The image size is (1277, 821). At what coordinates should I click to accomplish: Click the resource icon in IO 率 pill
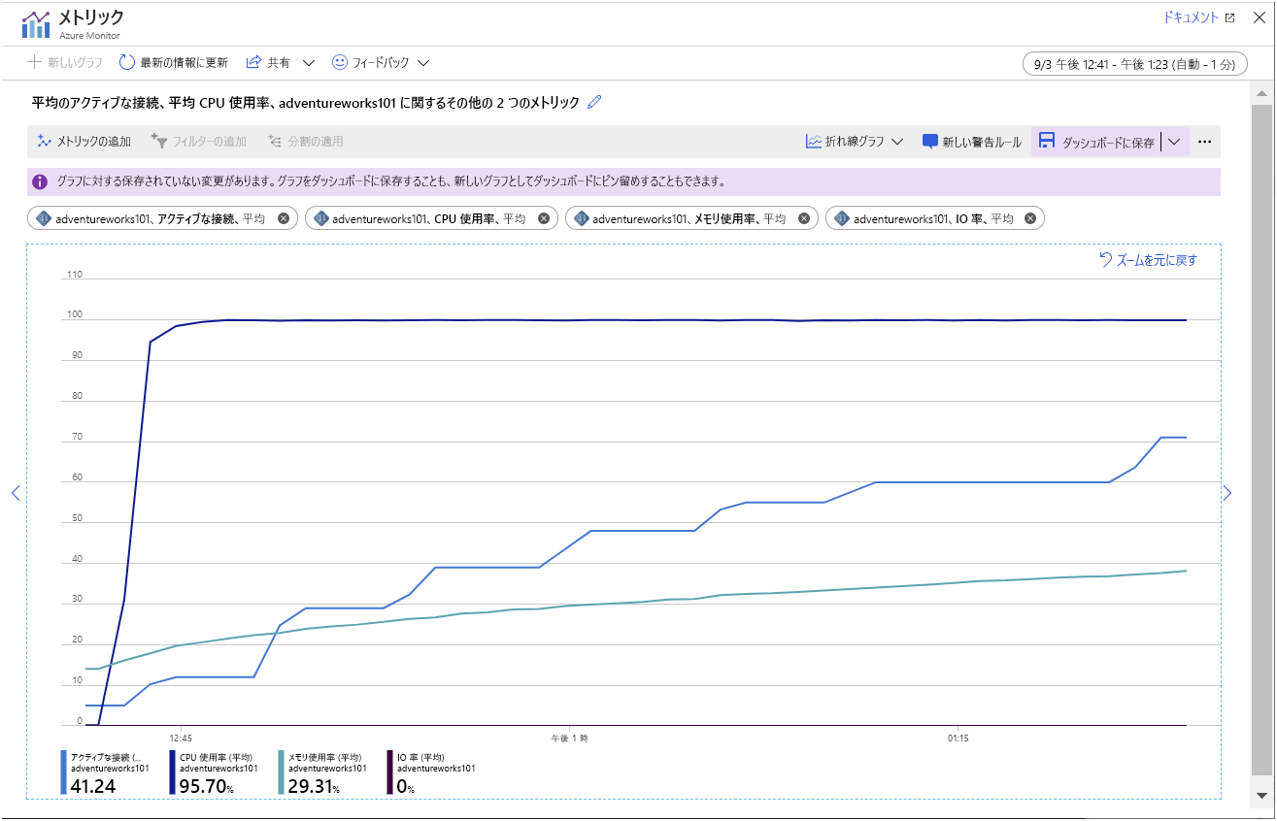842,218
